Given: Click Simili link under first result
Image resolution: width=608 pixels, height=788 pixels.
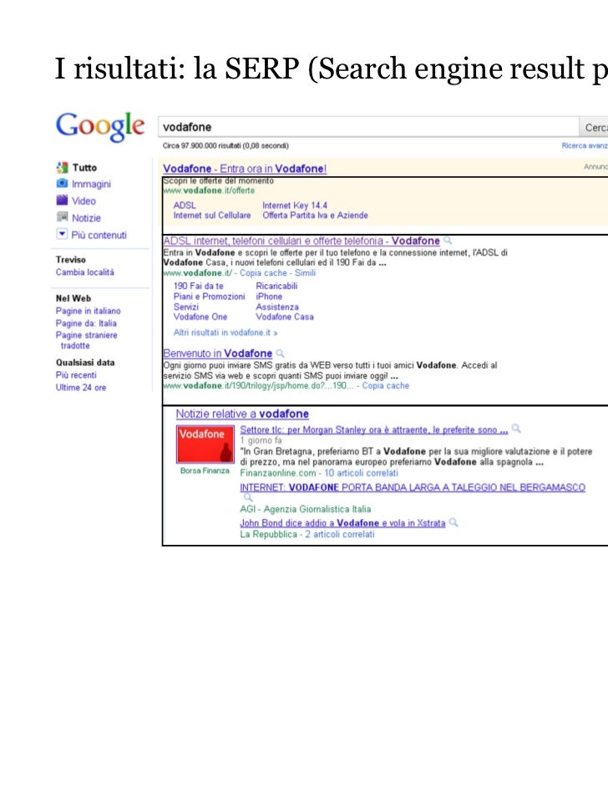Looking at the screenshot, I should tap(305, 273).
